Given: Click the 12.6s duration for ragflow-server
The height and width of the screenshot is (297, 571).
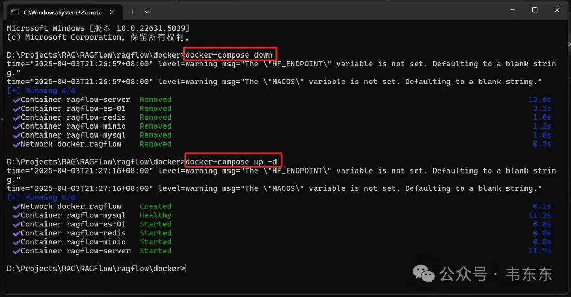Looking at the screenshot, I should coord(540,100).
